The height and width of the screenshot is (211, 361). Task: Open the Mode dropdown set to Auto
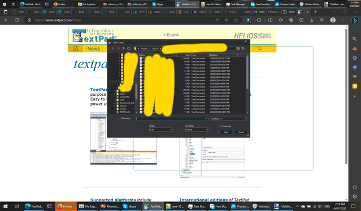pos(161,130)
